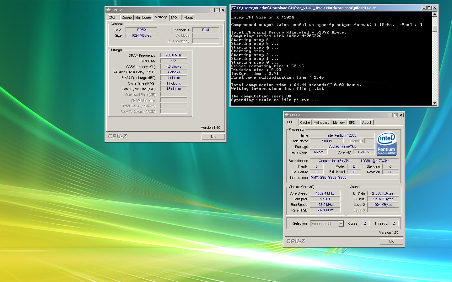The height and width of the screenshot is (282, 452).
Task: Open Cache tab in Memory CPU-Z window
Action: [127, 18]
